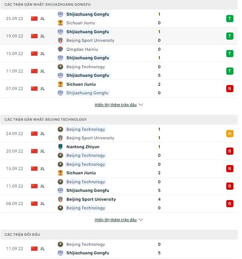
Task: Click China flag next to 25.09.22 match
Action: pyautogui.click(x=34, y=19)
